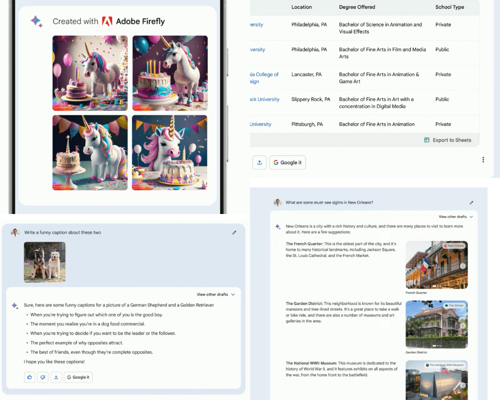The image size is (500, 400).
Task: Click the Digital Media concentration degree cell
Action: click(376, 102)
